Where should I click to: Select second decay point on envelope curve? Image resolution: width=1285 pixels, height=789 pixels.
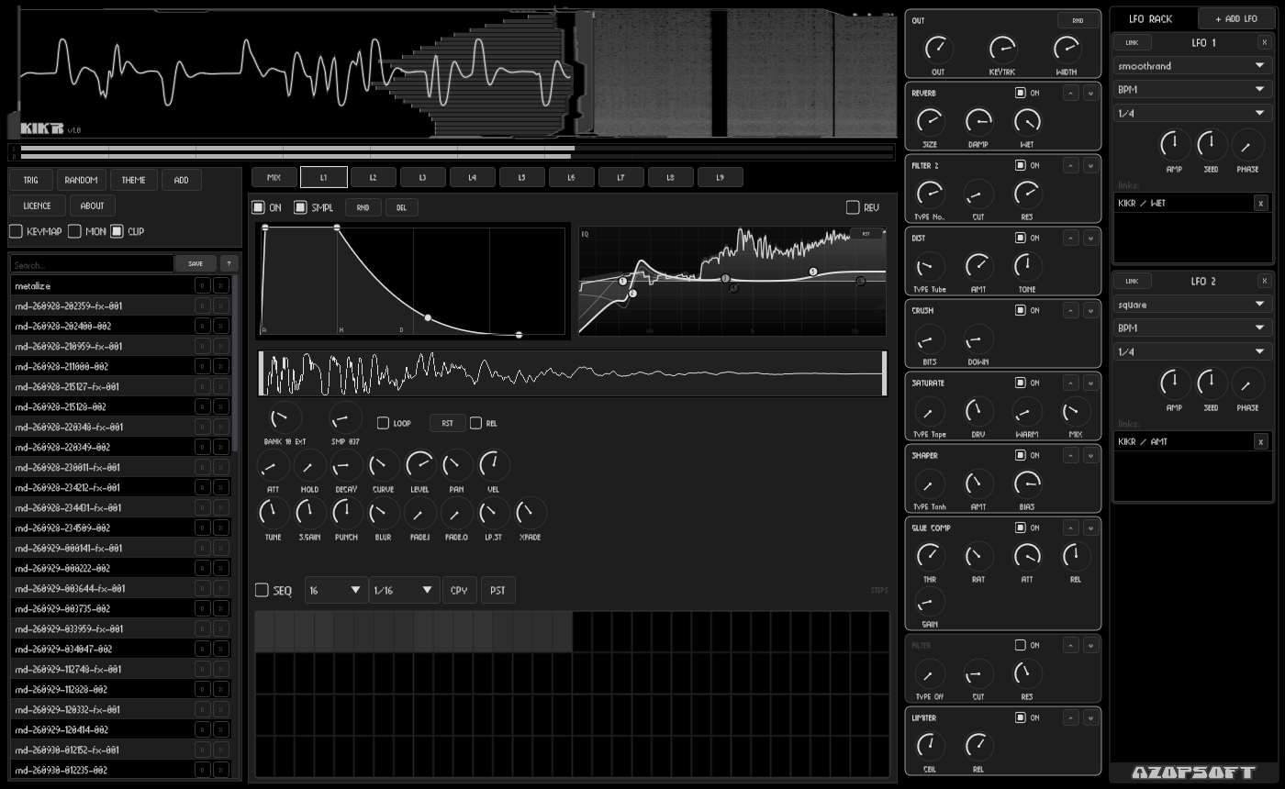pyautogui.click(x=519, y=335)
